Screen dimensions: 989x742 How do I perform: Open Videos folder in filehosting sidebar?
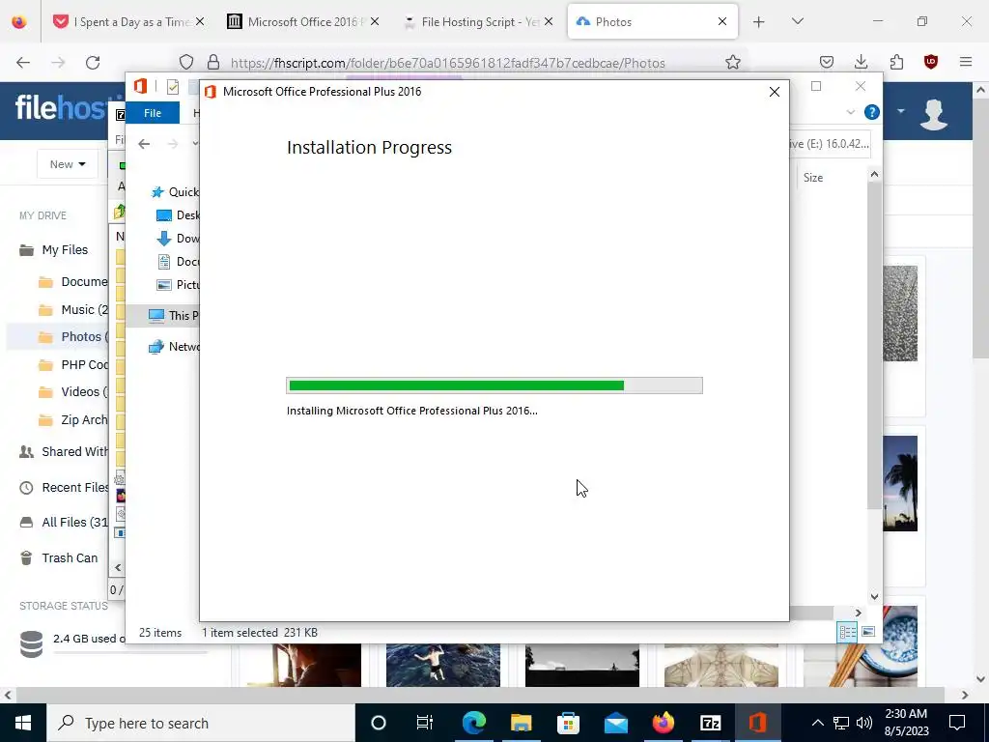[72, 392]
